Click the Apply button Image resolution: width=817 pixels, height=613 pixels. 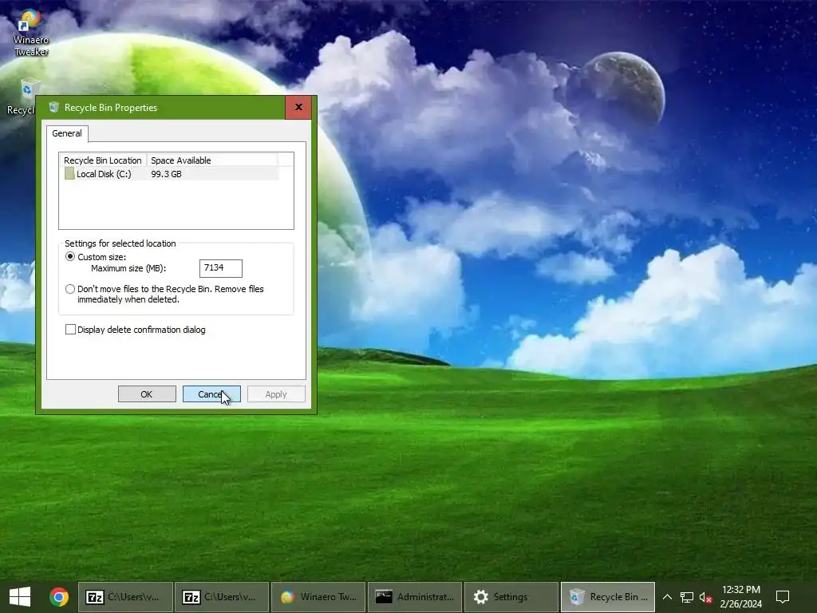(276, 394)
